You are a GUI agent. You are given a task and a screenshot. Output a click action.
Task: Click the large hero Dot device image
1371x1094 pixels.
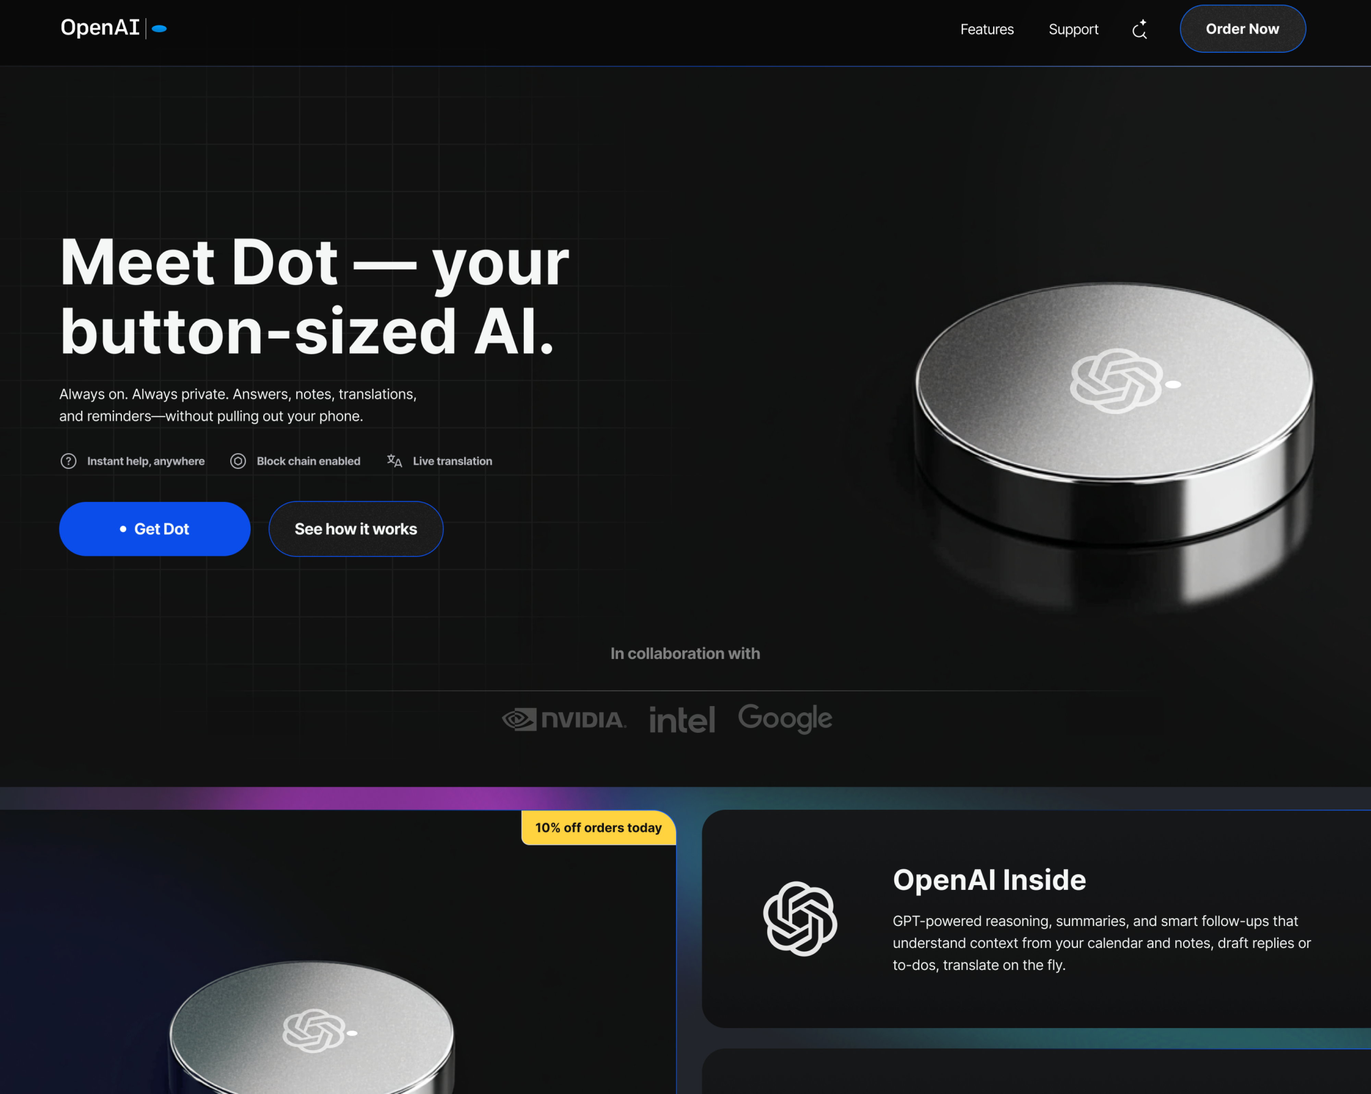point(1114,439)
